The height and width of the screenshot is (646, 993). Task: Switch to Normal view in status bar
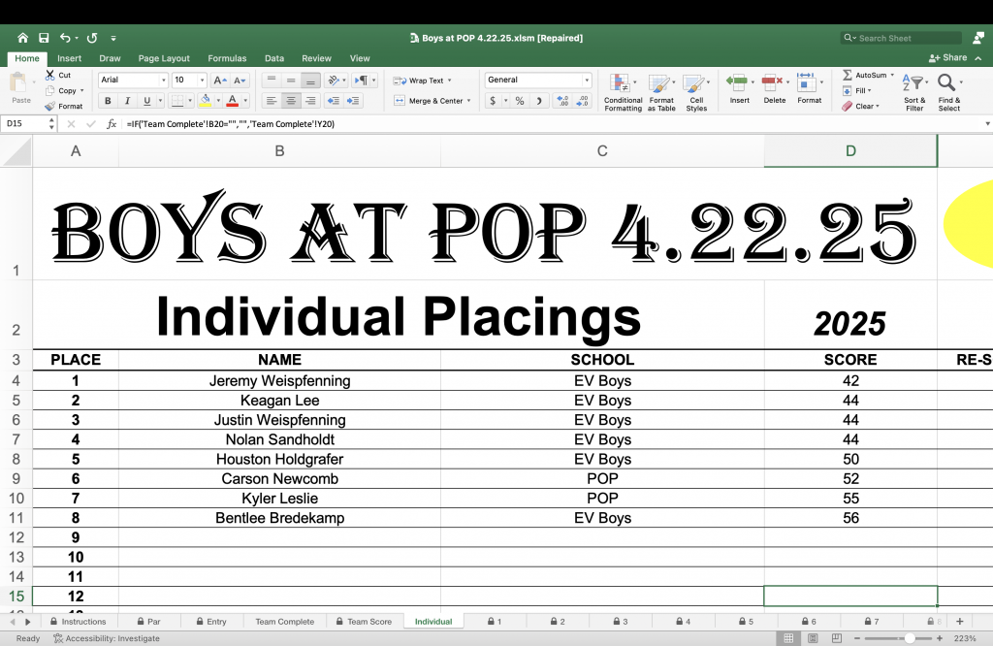pos(788,638)
